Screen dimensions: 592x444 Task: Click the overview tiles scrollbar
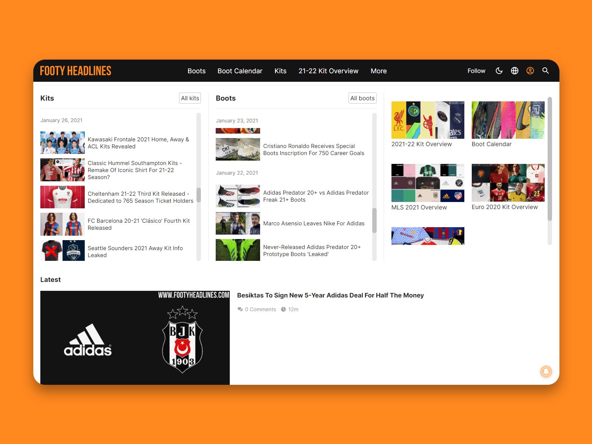coord(549,159)
